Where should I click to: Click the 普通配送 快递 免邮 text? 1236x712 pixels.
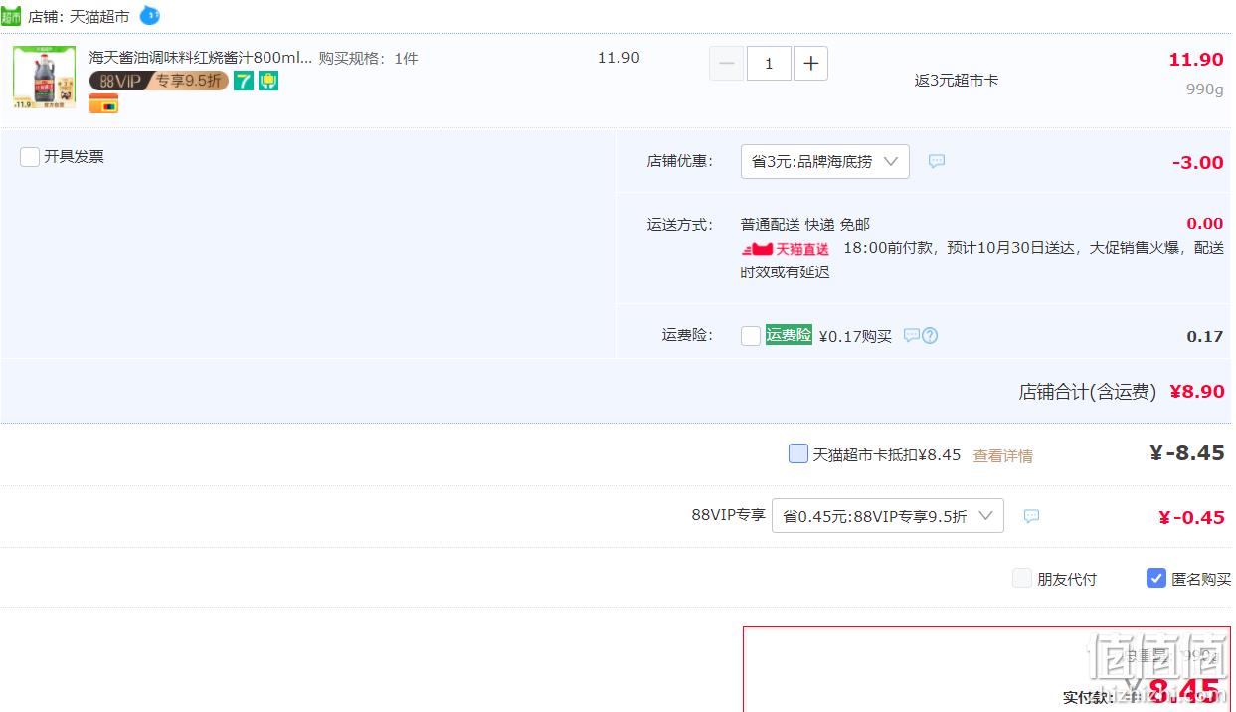[805, 225]
